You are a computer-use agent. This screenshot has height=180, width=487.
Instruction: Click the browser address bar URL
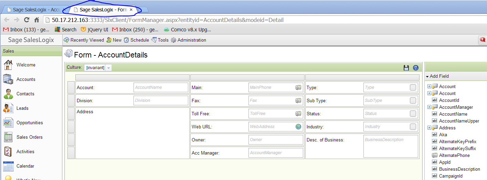point(168,20)
